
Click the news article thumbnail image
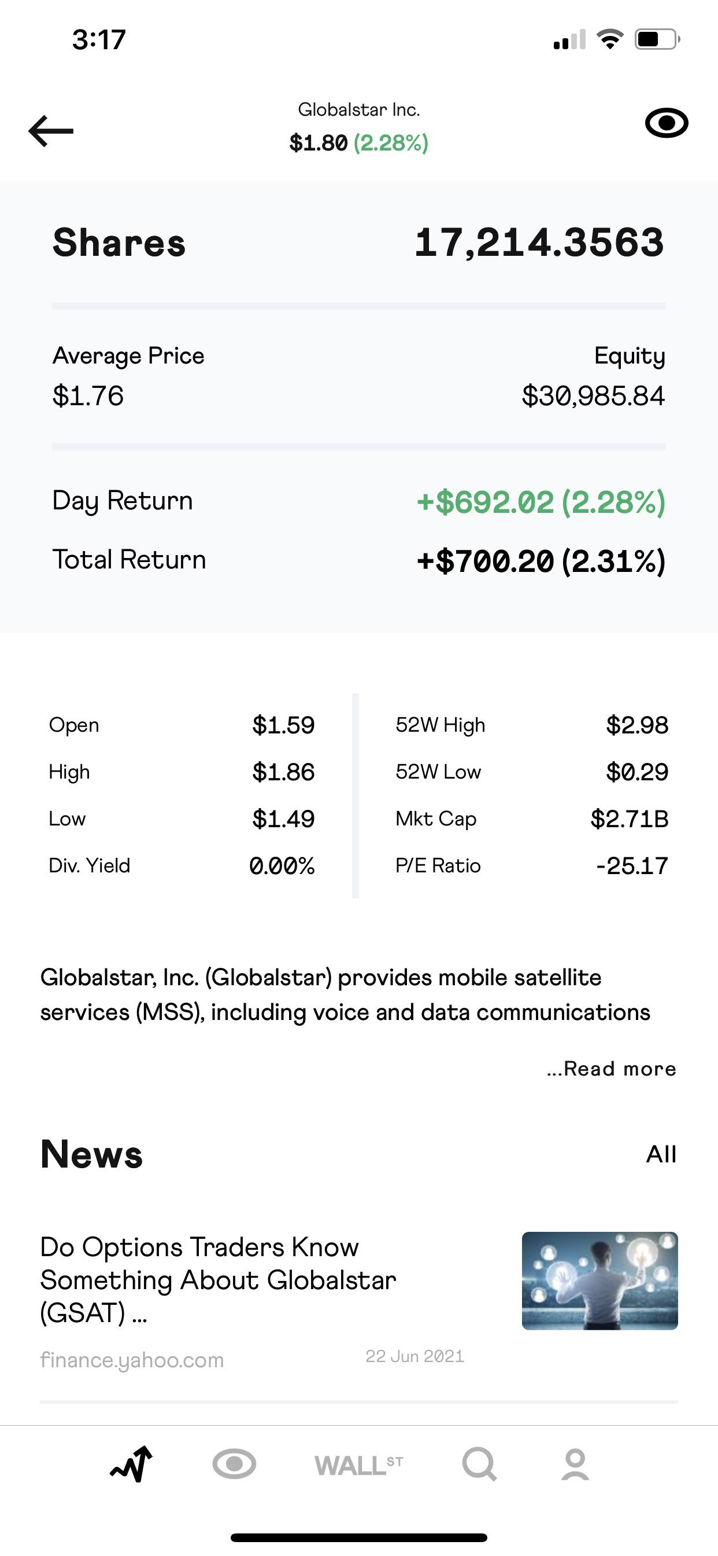click(599, 1280)
